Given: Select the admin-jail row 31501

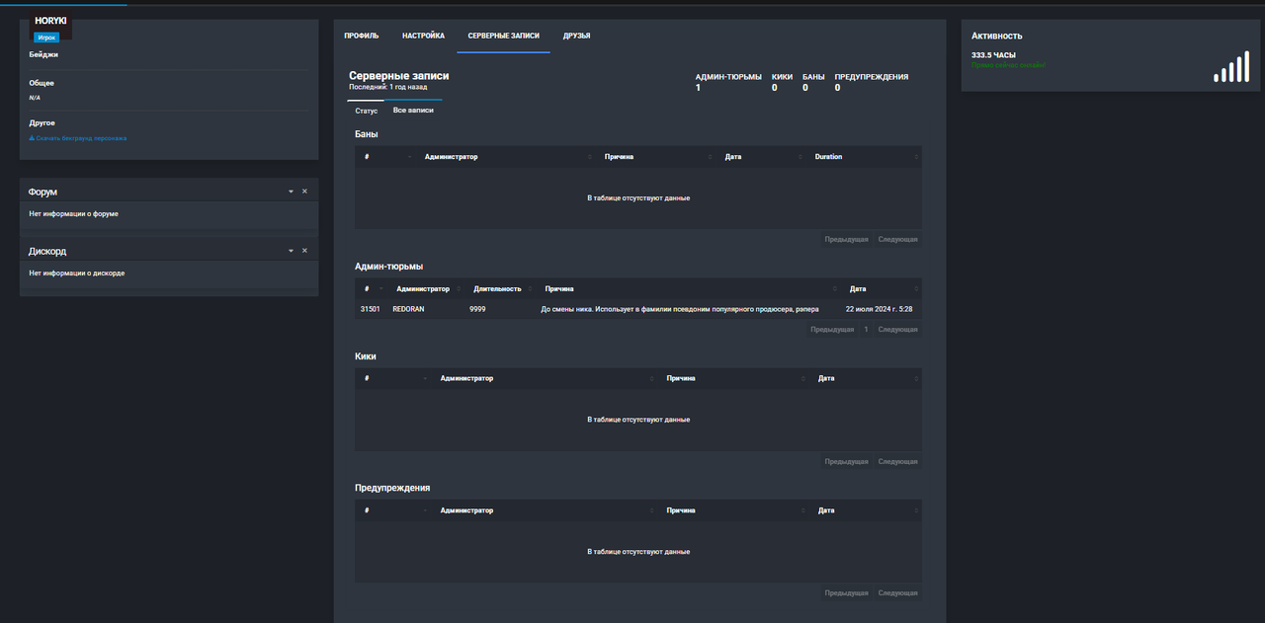Looking at the screenshot, I should [638, 309].
